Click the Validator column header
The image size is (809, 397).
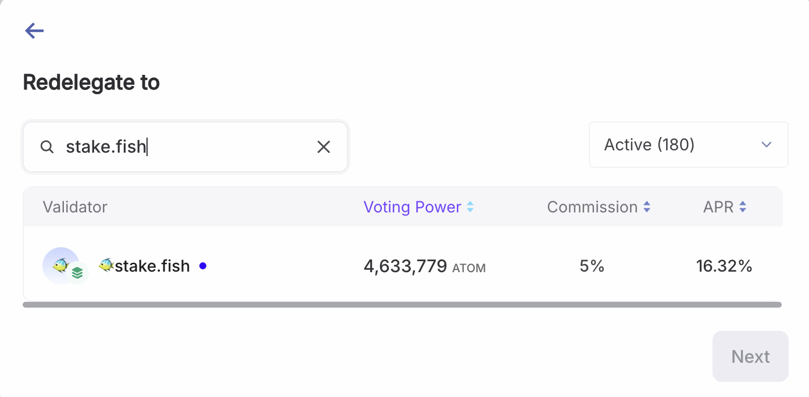pyautogui.click(x=75, y=207)
